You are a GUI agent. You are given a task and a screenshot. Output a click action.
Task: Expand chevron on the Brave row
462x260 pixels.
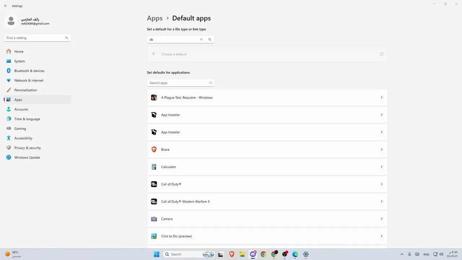point(382,149)
